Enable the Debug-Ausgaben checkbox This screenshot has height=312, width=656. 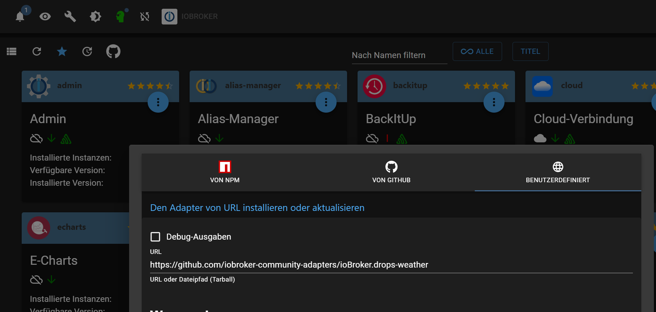(x=155, y=237)
